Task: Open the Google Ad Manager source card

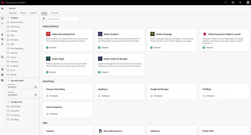Action: pos(172,92)
